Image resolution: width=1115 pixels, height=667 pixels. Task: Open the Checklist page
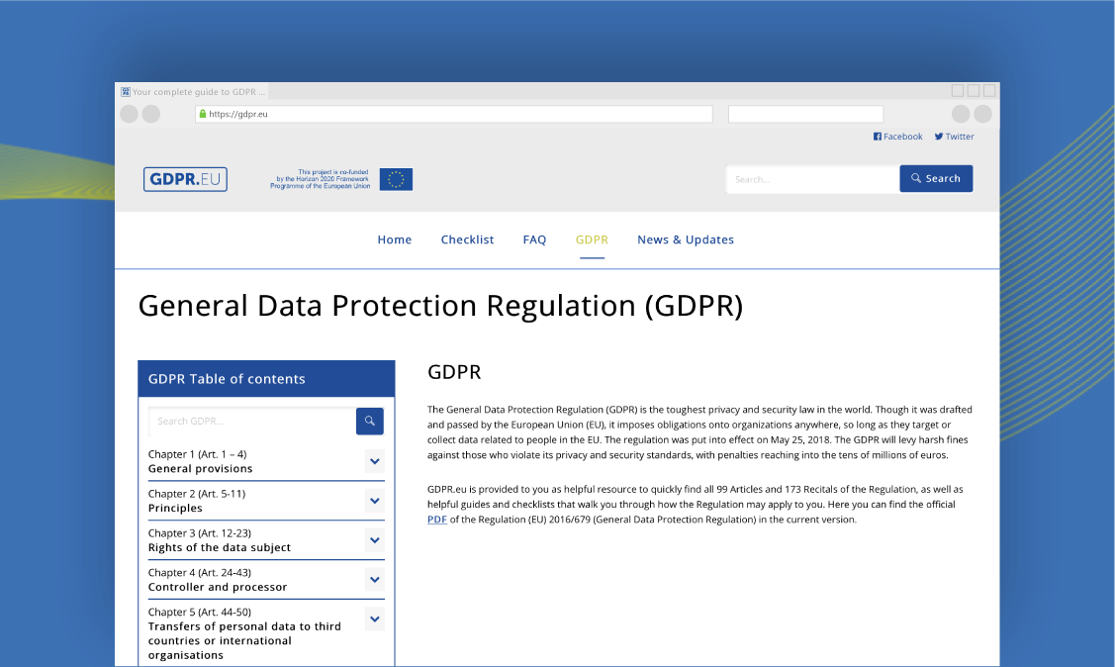(x=467, y=239)
